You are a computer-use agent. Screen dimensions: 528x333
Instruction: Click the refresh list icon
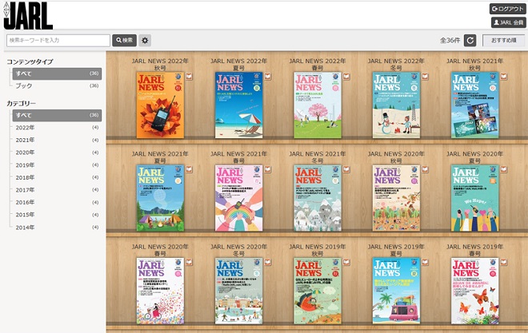point(470,40)
